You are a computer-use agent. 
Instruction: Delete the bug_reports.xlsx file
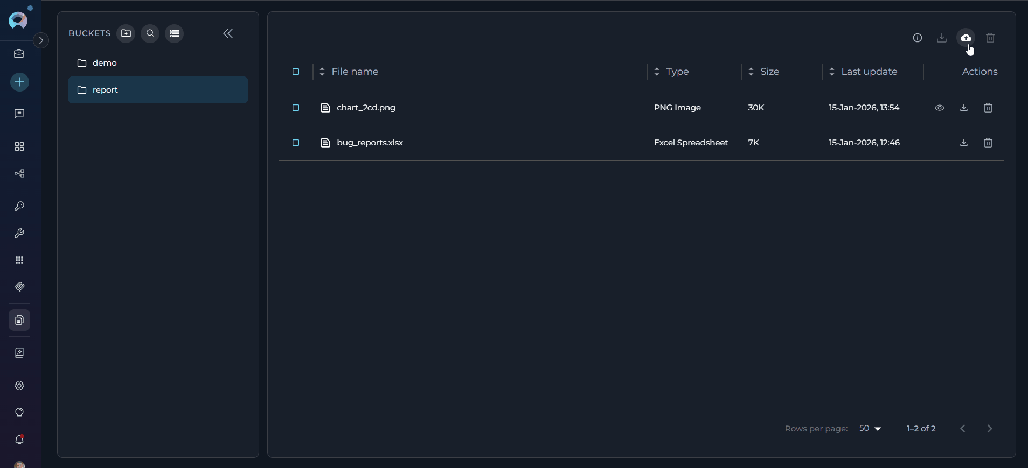(x=988, y=143)
